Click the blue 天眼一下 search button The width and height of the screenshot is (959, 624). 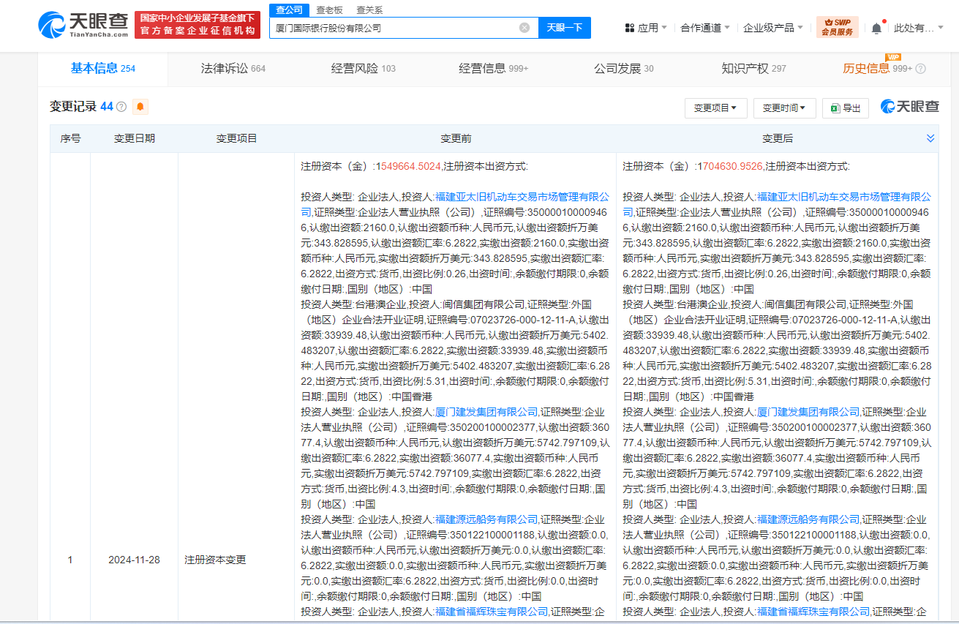[x=564, y=27]
